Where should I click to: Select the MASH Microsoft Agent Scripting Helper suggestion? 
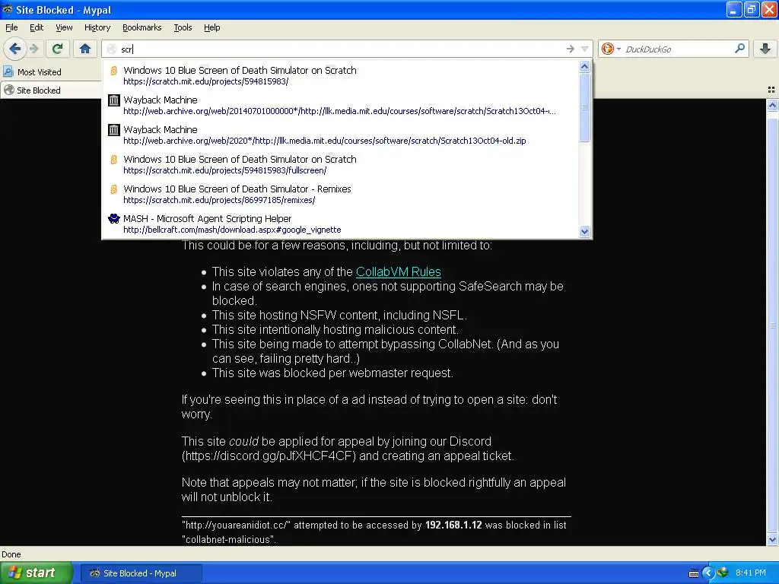(341, 224)
